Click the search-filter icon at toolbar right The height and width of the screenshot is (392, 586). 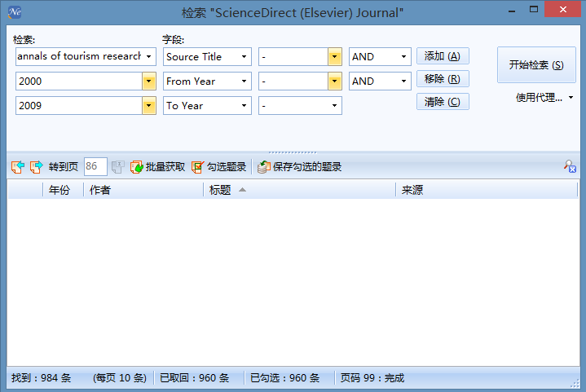pos(570,166)
